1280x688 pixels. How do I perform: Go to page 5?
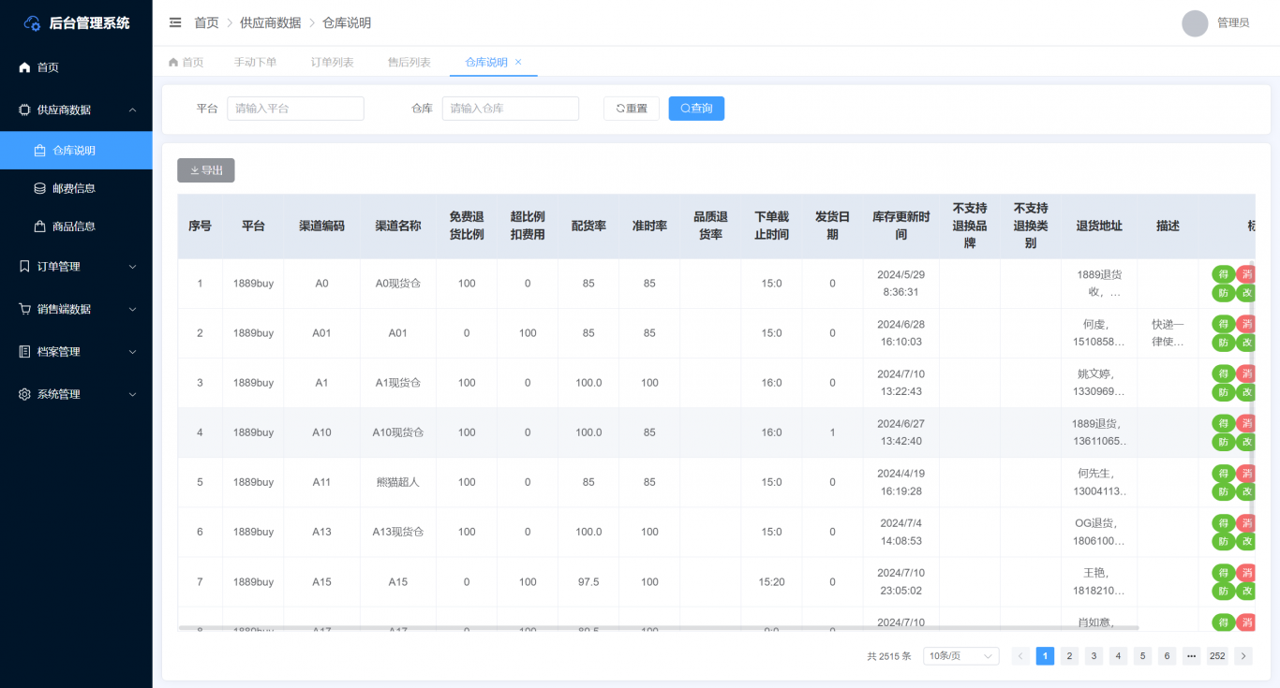(x=1142, y=656)
